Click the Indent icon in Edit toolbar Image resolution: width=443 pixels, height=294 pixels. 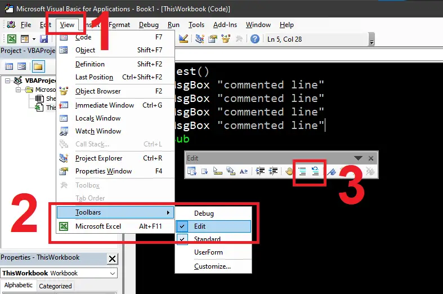(260, 171)
